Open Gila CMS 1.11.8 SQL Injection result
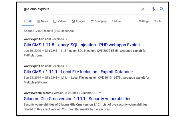The height and width of the screenshot is (117, 183). point(82,45)
